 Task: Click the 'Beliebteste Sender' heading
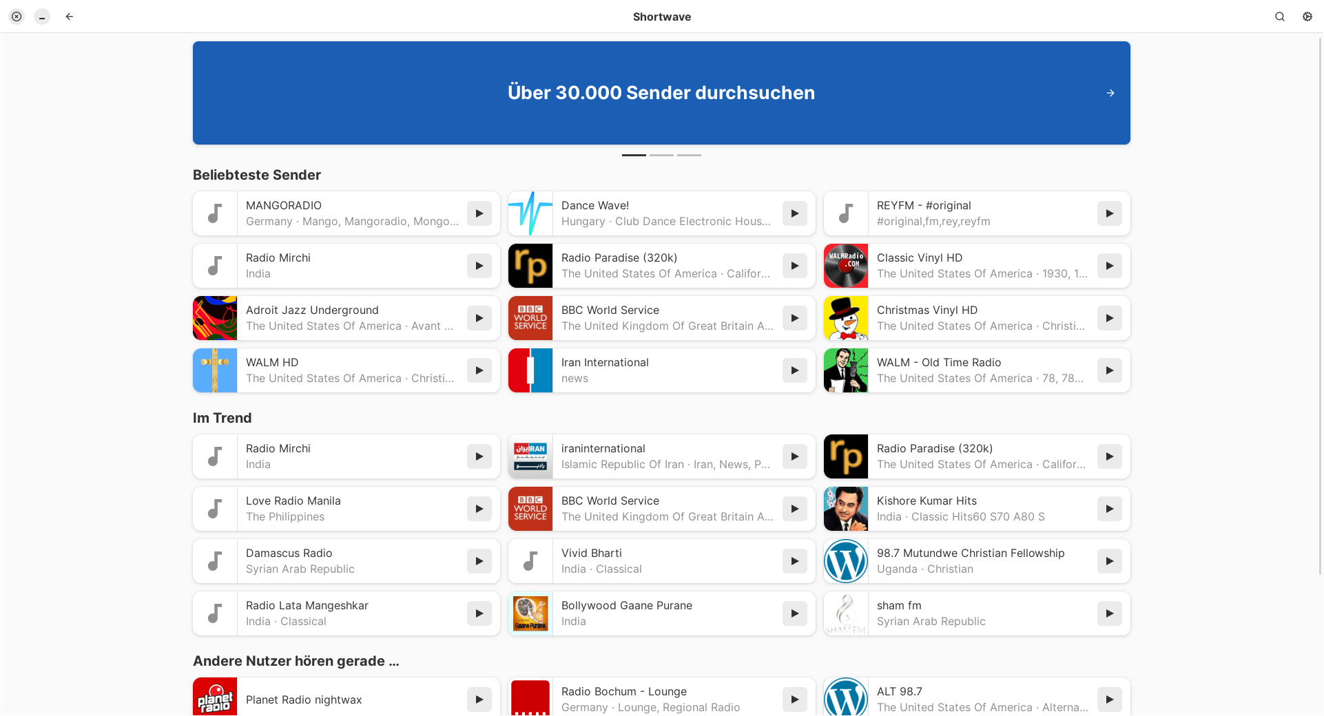coord(257,175)
